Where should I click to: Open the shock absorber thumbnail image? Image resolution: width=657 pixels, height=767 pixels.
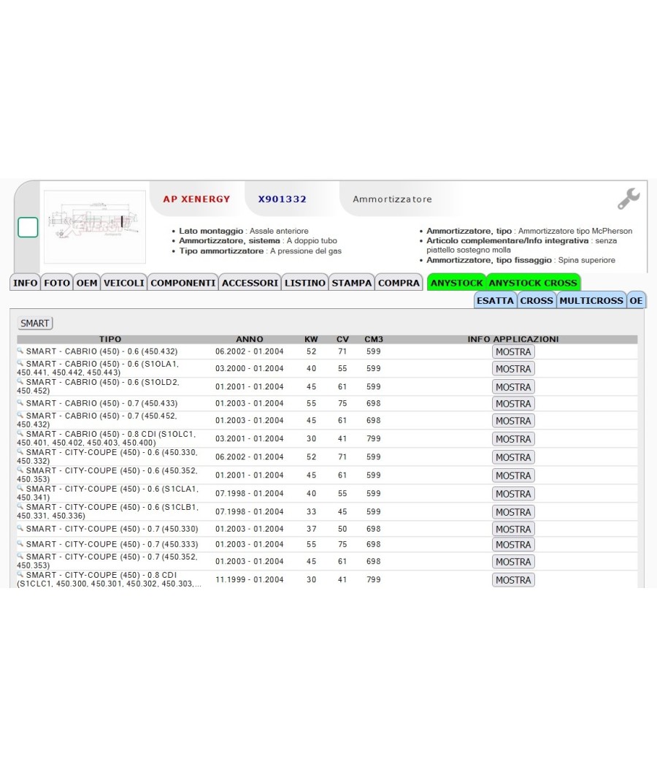point(95,227)
